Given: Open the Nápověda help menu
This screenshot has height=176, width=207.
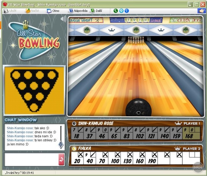Looking at the screenshot, I should tap(78, 11).
